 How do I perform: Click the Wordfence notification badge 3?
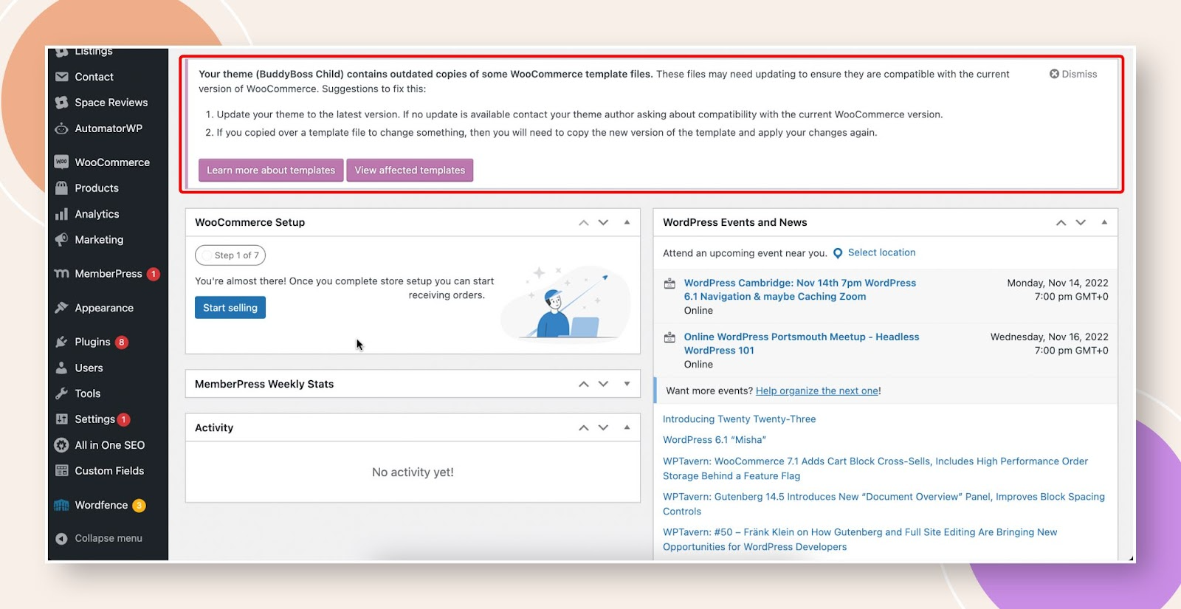pos(139,506)
